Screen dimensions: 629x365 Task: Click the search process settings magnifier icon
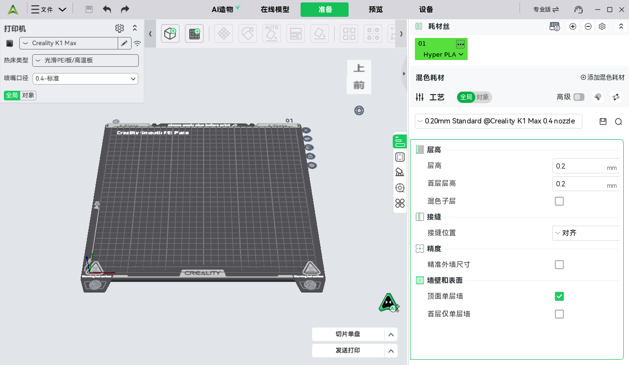coord(618,122)
